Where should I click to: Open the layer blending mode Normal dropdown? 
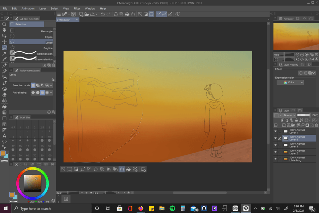click(289, 115)
